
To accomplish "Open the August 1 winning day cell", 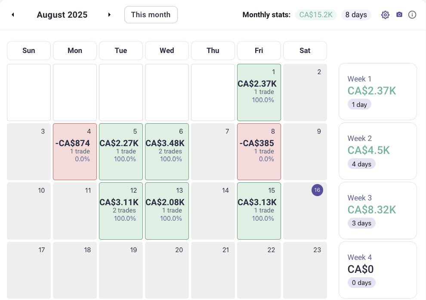I will pos(259,92).
